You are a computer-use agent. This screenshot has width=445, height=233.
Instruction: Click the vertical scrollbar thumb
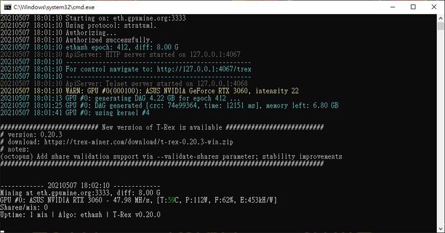[x=441, y=26]
